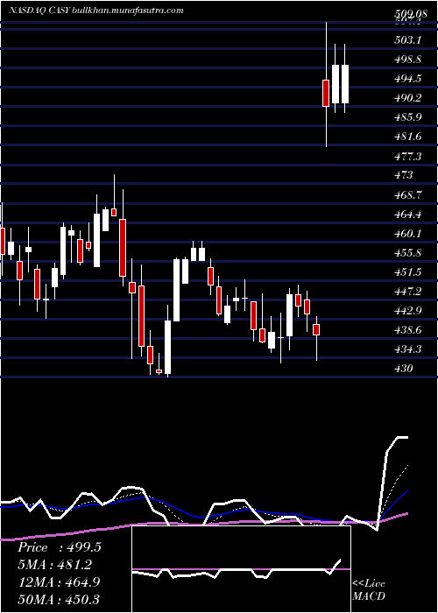438x613 pixels.
Task: Click the 494.5 price axis label
Action: (x=407, y=79)
